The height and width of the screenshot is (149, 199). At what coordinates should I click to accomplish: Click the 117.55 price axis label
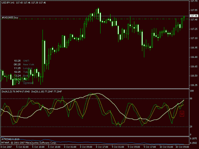pyautogui.click(x=194, y=10)
